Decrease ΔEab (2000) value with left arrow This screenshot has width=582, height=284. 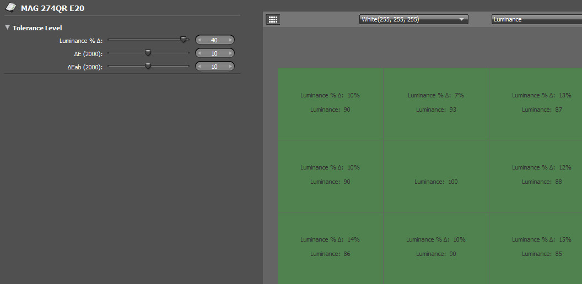click(200, 67)
